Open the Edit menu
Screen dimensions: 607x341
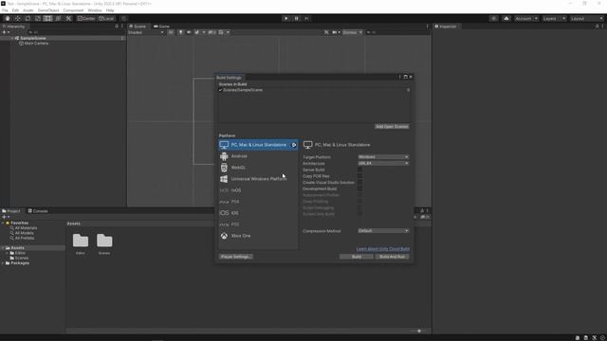(x=15, y=10)
